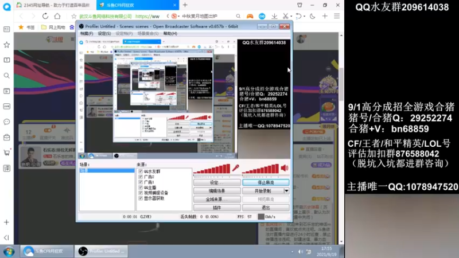Uncheck the 广告1 source
Screen dimensions: 459x258
click(141, 182)
